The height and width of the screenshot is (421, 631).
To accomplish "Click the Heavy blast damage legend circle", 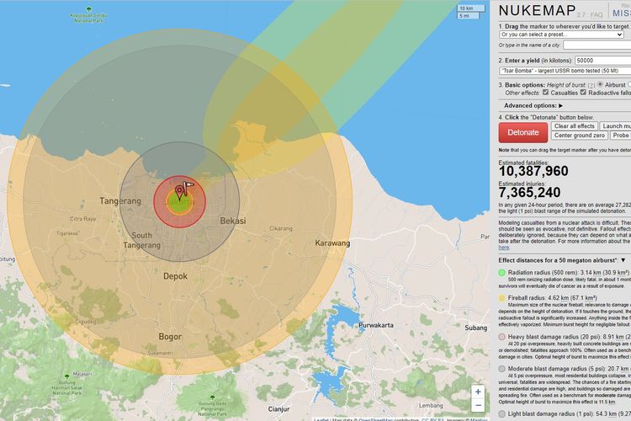I will [502, 337].
